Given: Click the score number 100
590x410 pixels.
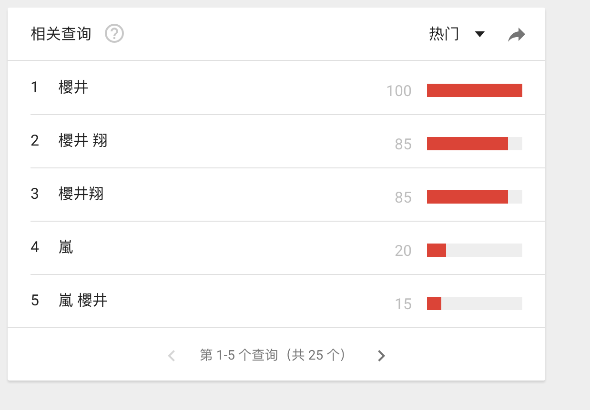Looking at the screenshot, I should click(x=399, y=91).
